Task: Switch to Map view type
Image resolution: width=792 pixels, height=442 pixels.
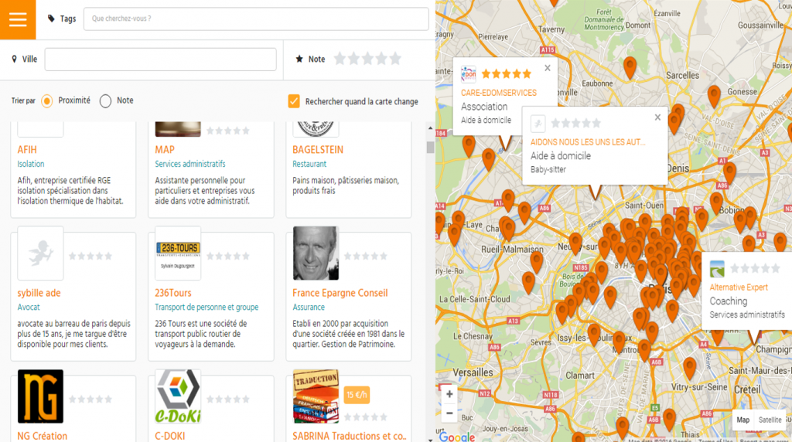Action: [x=742, y=420]
